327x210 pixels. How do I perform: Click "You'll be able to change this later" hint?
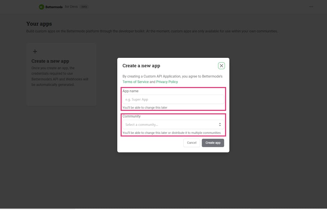tap(145, 107)
